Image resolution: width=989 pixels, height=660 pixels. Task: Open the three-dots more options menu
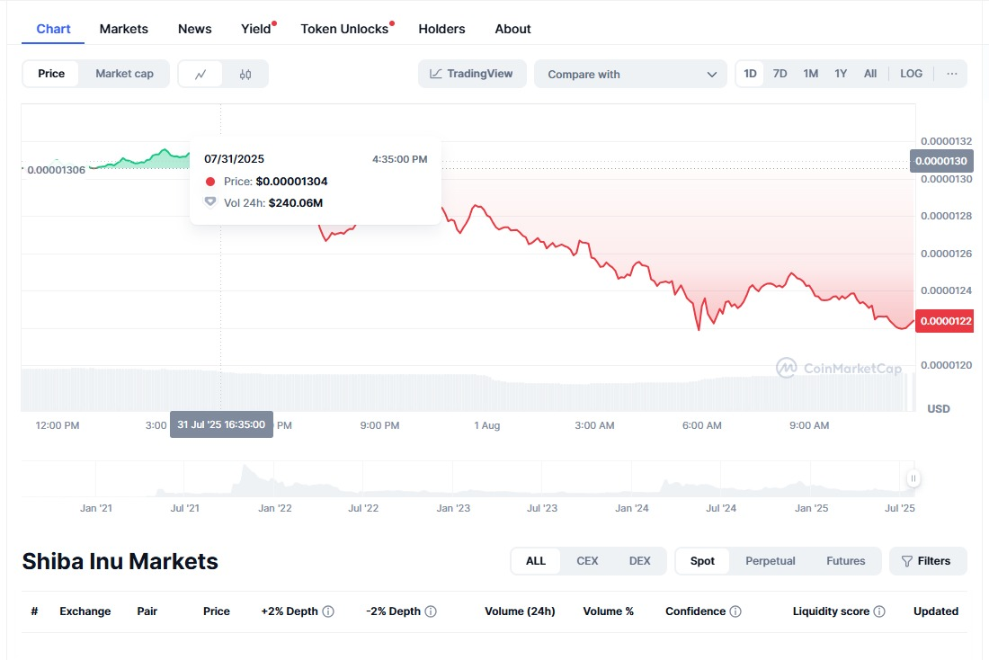point(952,74)
